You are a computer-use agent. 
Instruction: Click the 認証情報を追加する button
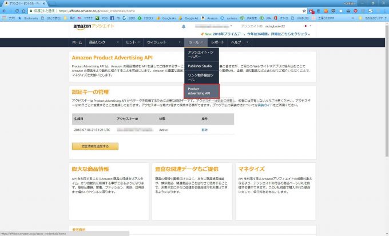click(x=95, y=146)
